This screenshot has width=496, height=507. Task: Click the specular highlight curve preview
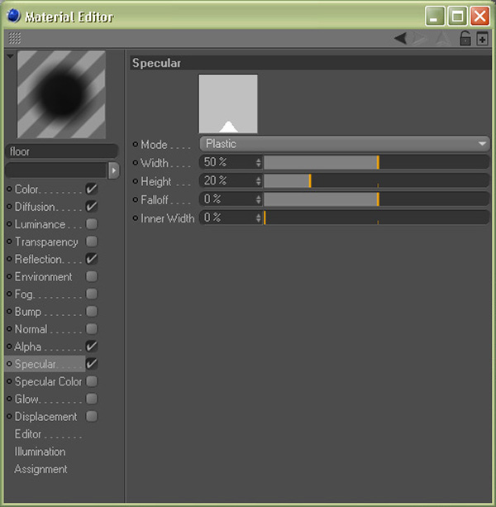(228, 103)
